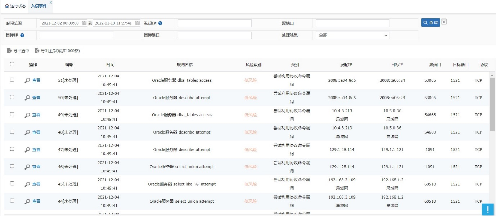This screenshot has width=496, height=216.
Task: Click the magnifier icon on row 46
Action: pos(27,167)
